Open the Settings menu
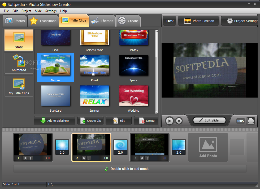Viewport: 260px width, 189px height. [x=51, y=11]
